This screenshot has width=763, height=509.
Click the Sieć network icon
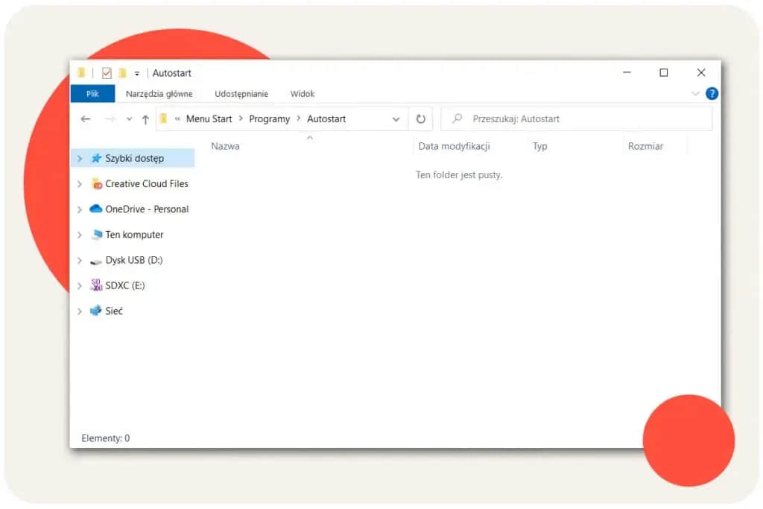click(98, 311)
